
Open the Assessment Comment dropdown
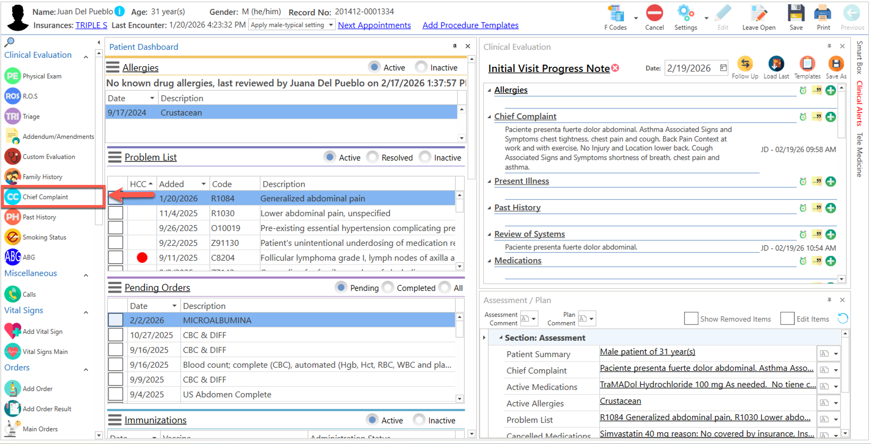click(533, 318)
